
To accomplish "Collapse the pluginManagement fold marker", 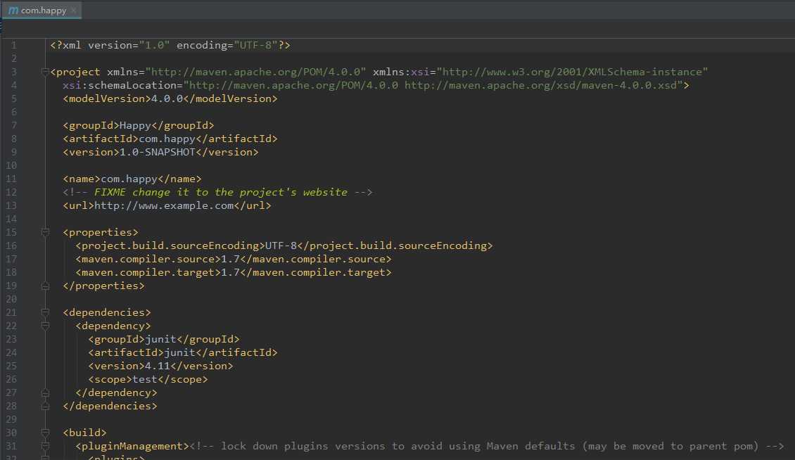I will click(45, 447).
